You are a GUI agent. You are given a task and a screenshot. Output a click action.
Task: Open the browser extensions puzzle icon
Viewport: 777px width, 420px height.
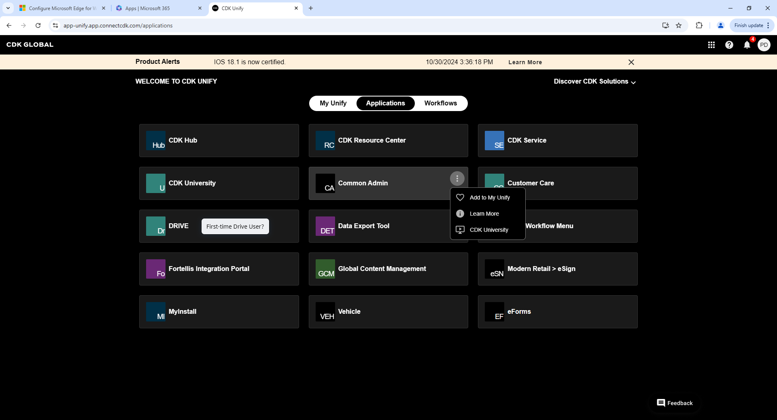click(x=699, y=25)
